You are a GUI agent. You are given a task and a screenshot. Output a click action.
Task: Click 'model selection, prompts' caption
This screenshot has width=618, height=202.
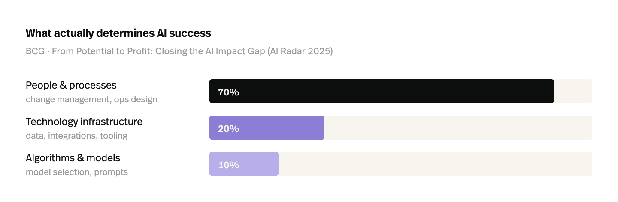click(77, 172)
